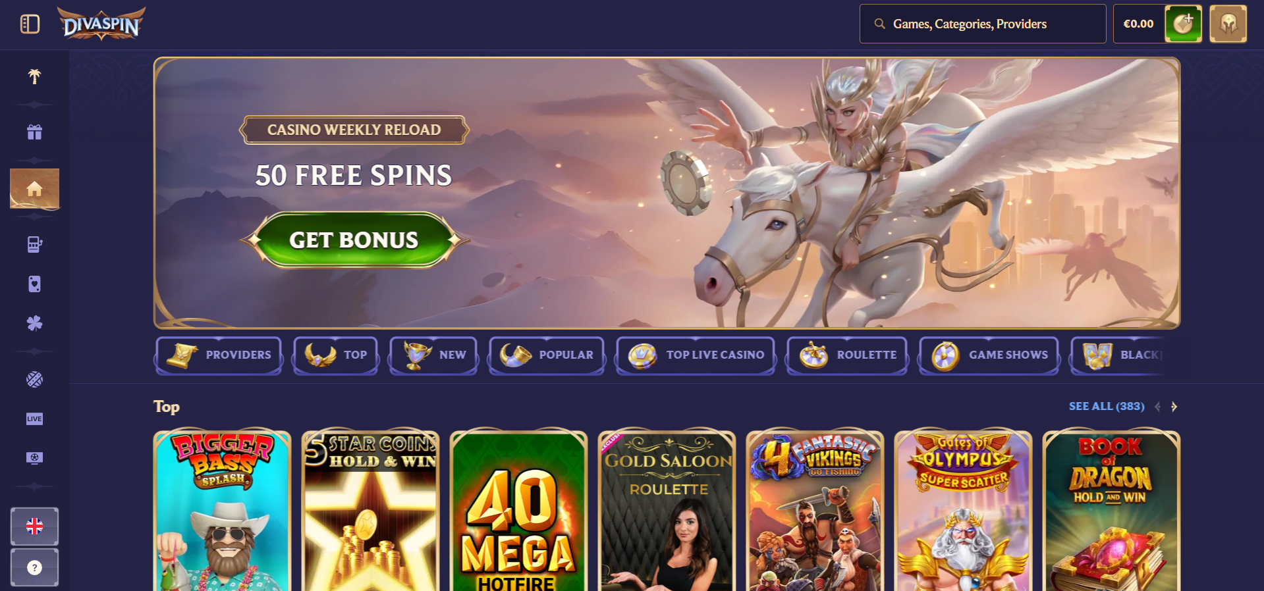
Task: Open the help question mark button
Action: pyautogui.click(x=34, y=567)
